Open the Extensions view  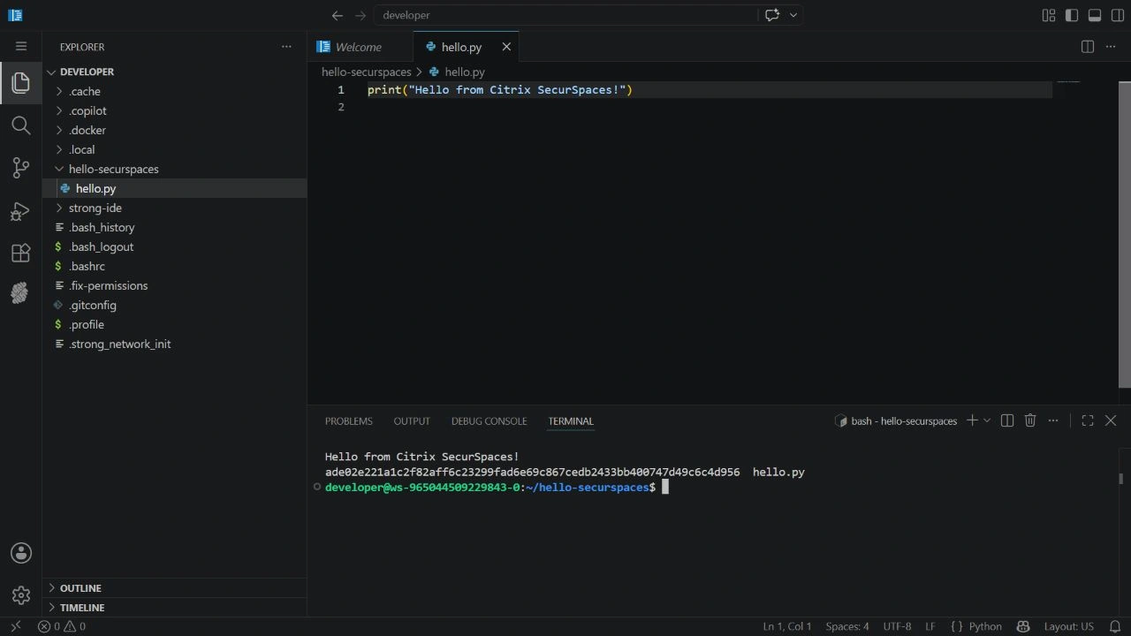[x=20, y=253]
